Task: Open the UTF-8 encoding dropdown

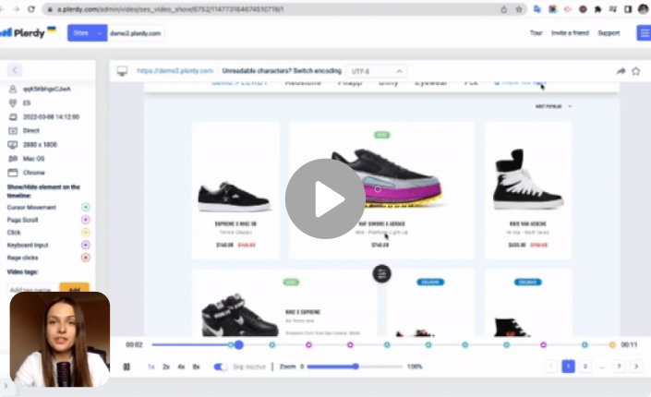Action: 376,71
